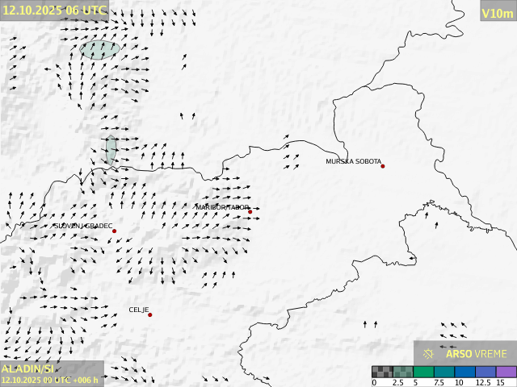The height and width of the screenshot is (387, 517).
Task: Click the Maribor/Tabor red station dot
Action: (250, 211)
